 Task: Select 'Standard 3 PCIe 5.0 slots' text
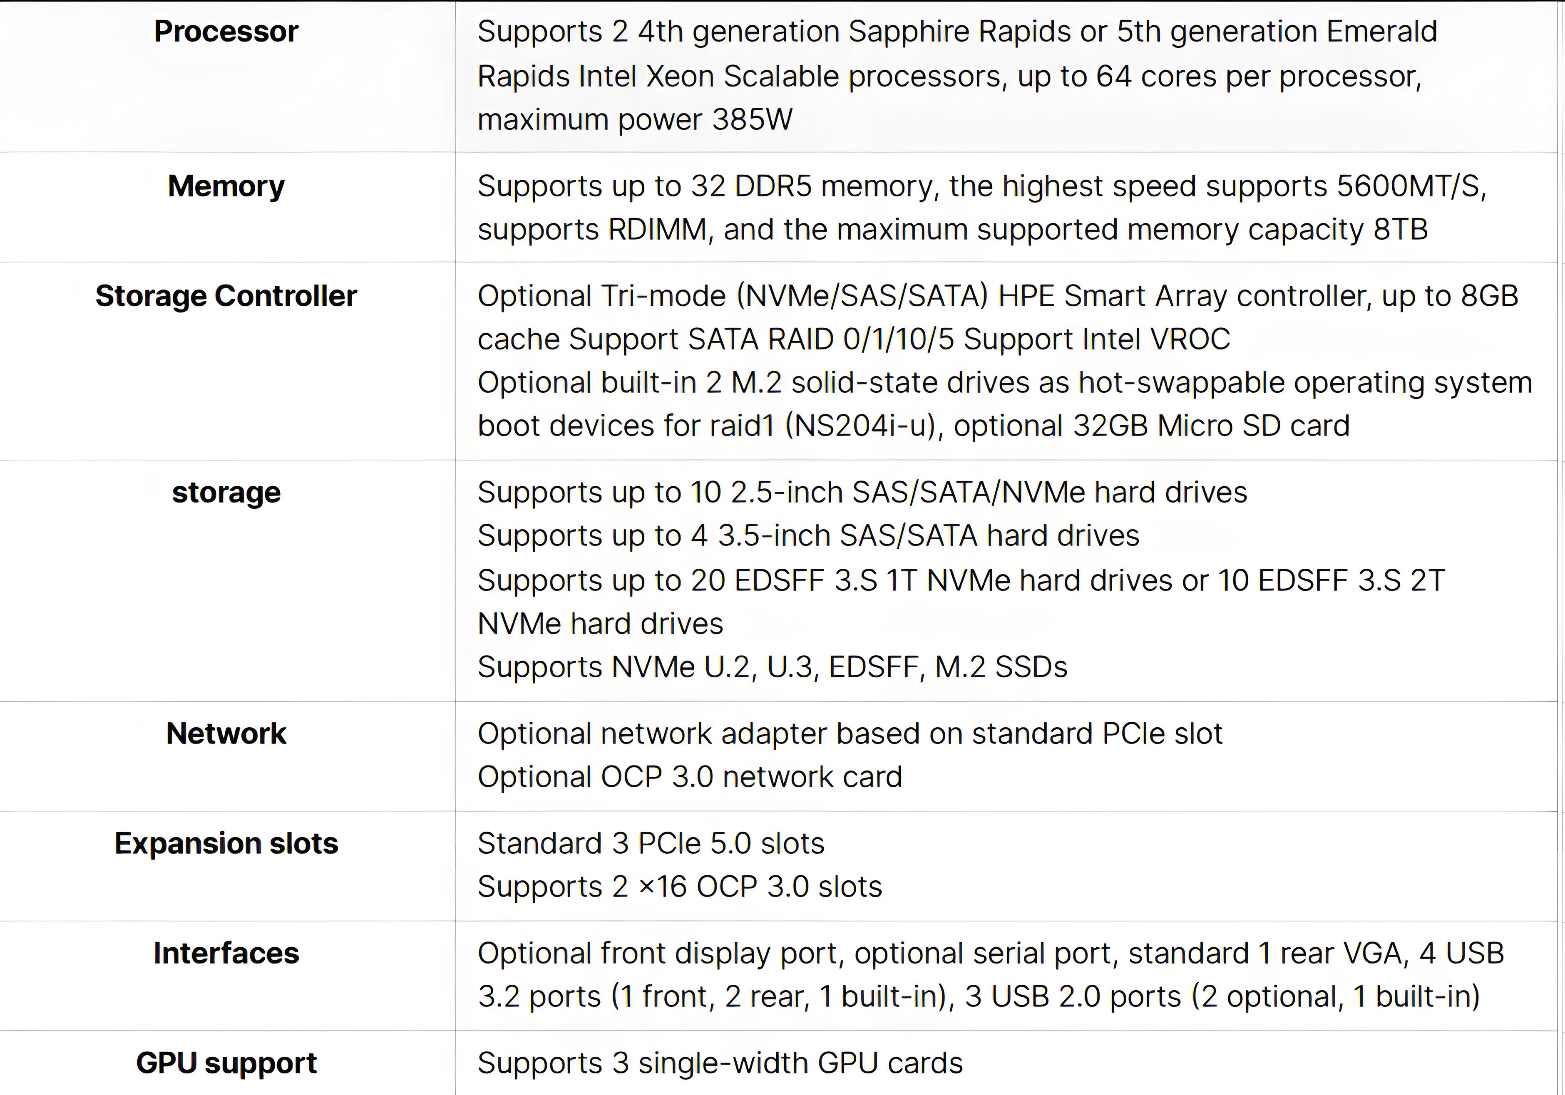tap(651, 844)
